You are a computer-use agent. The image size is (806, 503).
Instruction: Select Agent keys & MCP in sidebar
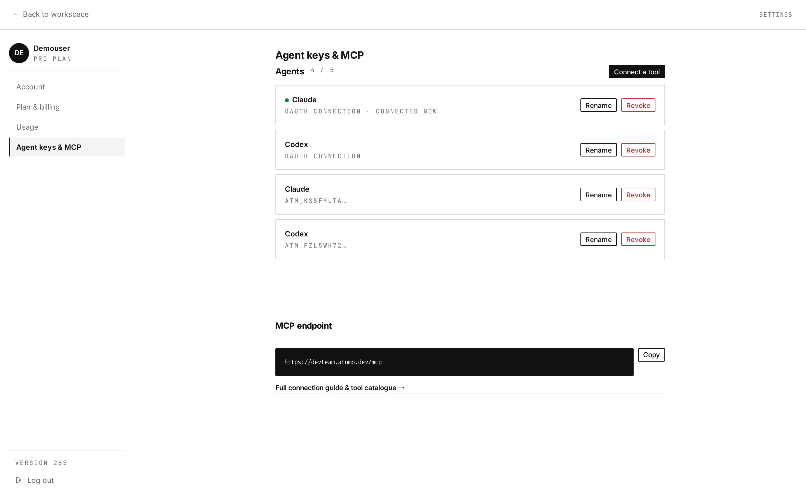[x=67, y=147]
